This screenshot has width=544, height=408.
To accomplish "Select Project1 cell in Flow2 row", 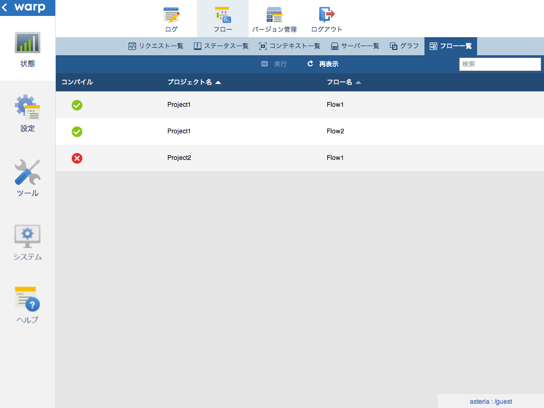I will (x=178, y=131).
